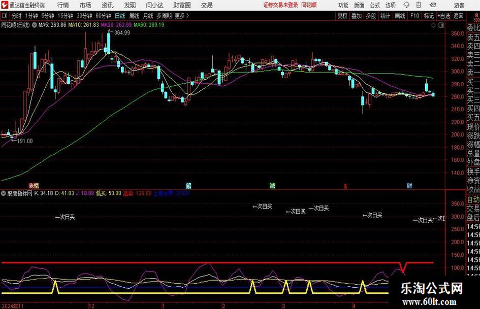Click the red $ event marker on chart
This screenshot has height=309, width=480.
(345, 186)
